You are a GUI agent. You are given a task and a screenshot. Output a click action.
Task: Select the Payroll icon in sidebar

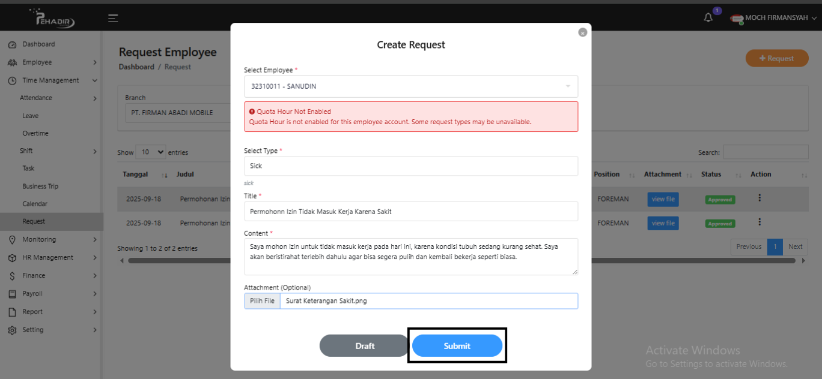(12, 293)
